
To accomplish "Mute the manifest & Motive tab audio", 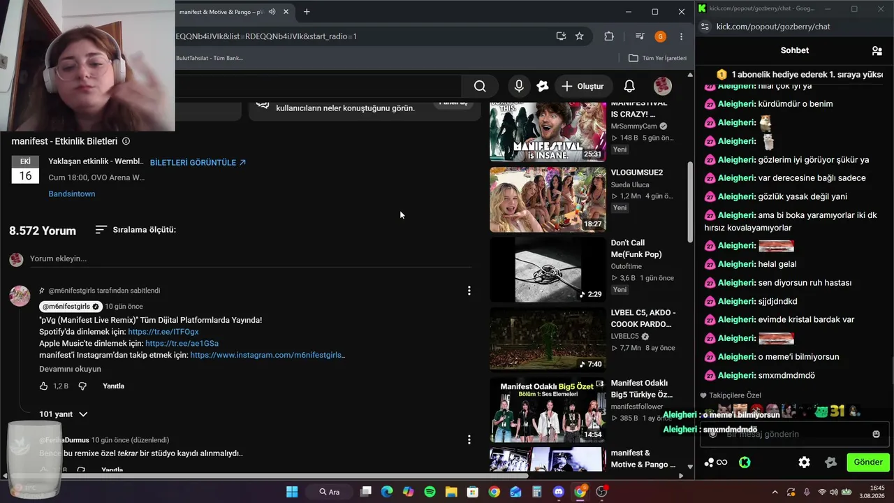I will coord(272,12).
